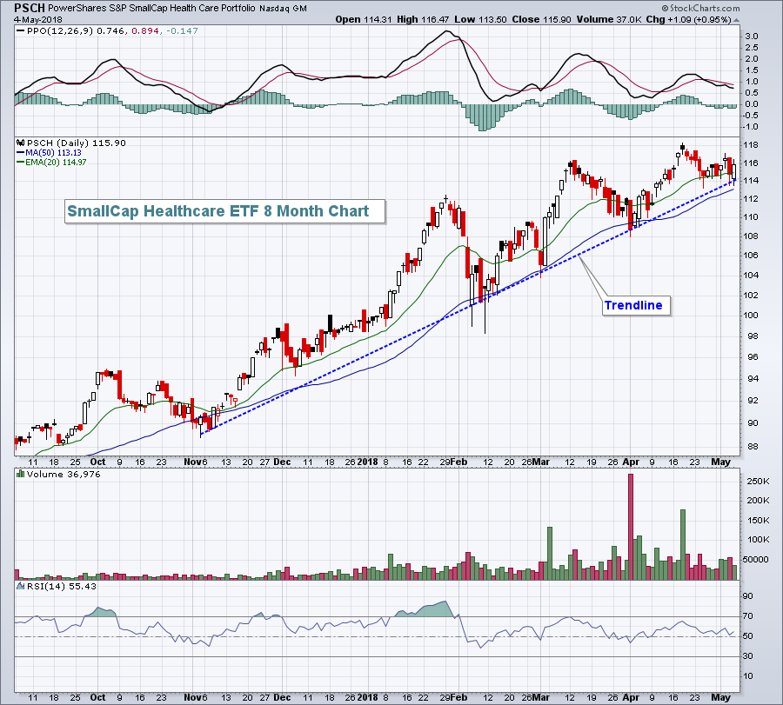Click the PSCH (Daily) 115.90 legend
783x705 pixels.
click(77, 143)
